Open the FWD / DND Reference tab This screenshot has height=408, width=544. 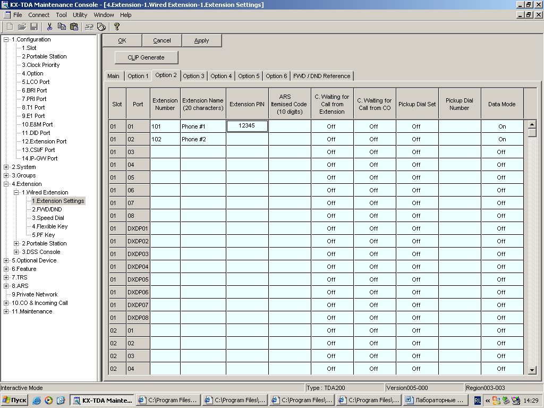pos(321,76)
